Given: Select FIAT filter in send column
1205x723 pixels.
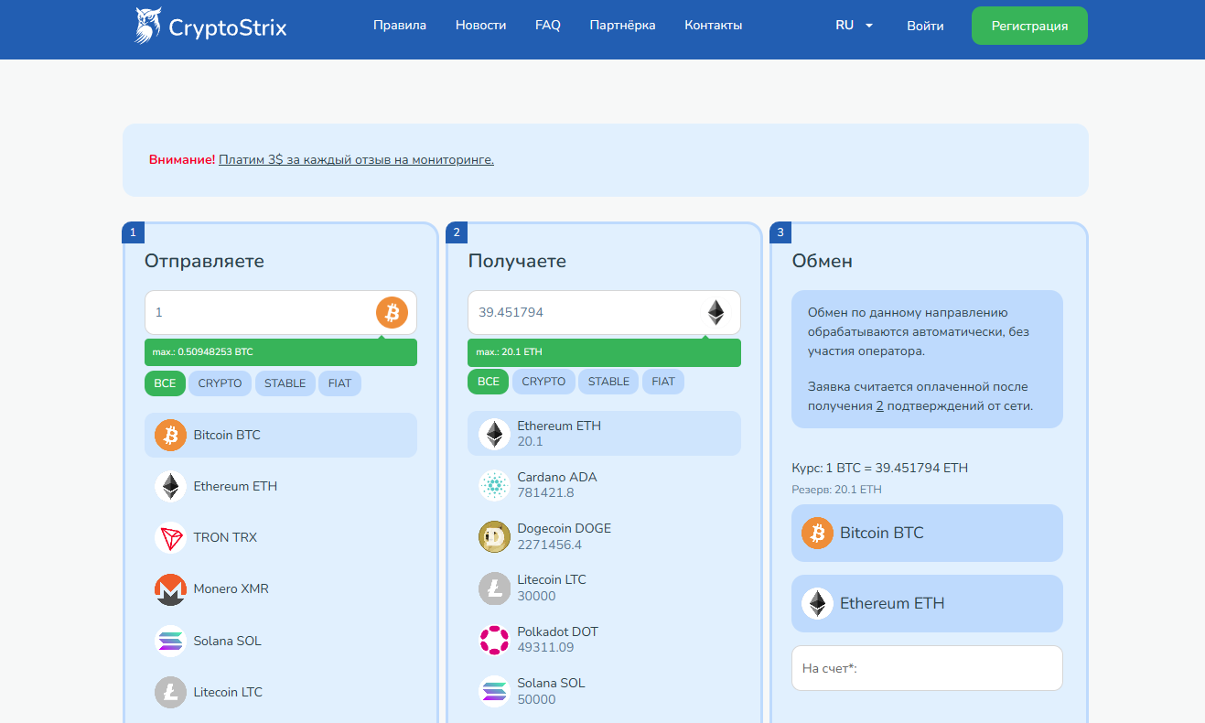Looking at the screenshot, I should (x=339, y=383).
